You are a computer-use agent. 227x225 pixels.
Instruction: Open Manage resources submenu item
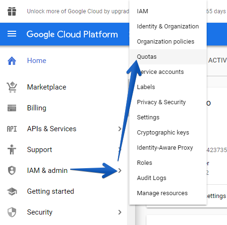tap(168, 193)
